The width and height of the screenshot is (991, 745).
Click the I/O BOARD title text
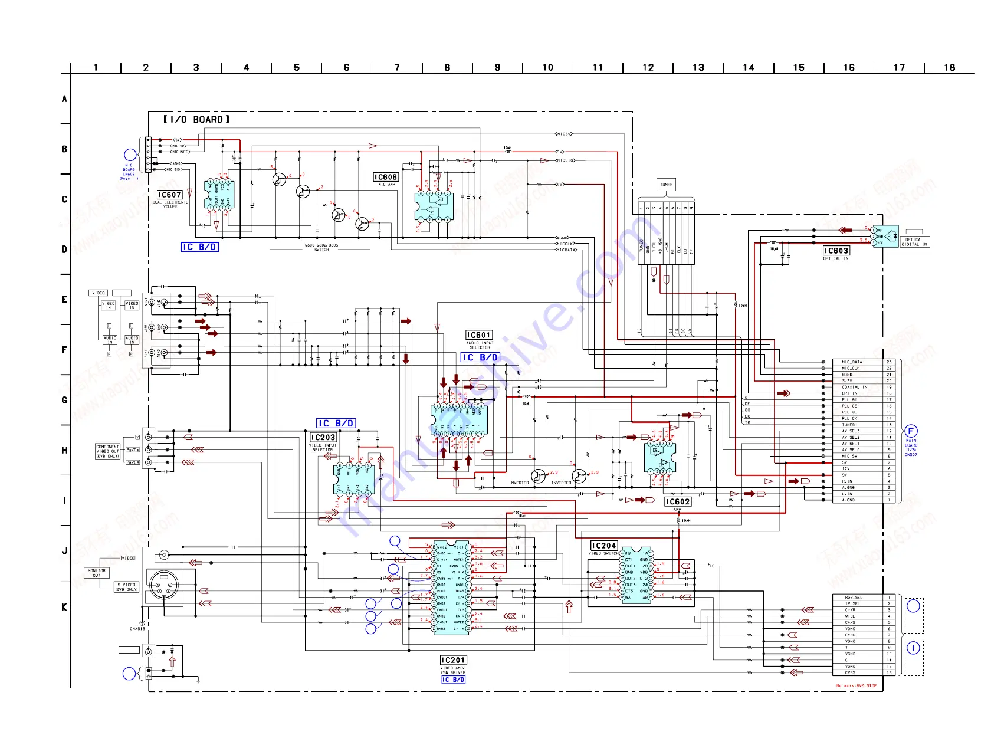click(196, 119)
